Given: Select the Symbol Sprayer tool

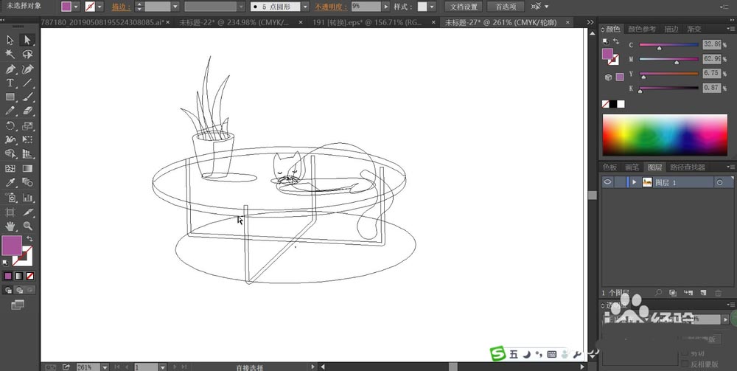Looking at the screenshot, I should pyautogui.click(x=10, y=198).
